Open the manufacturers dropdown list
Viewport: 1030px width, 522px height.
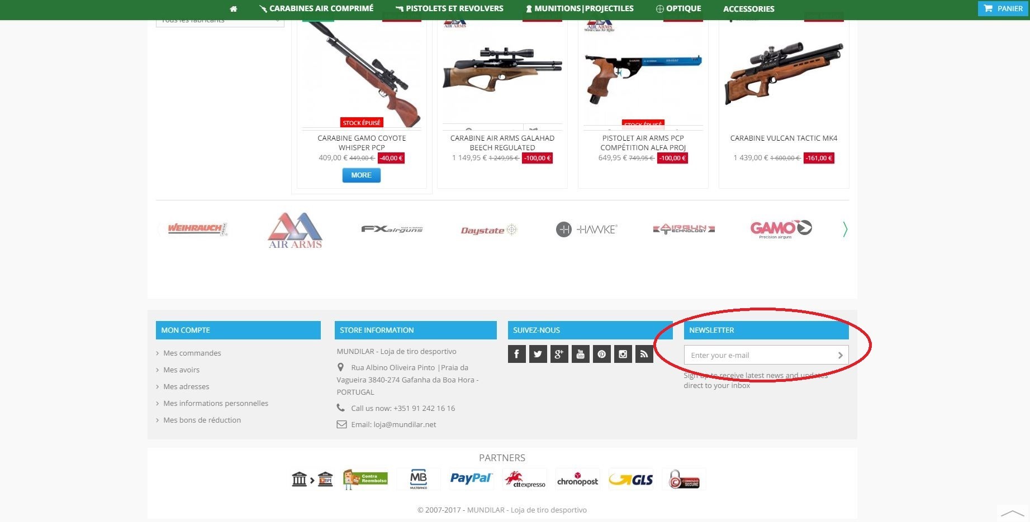point(220,21)
